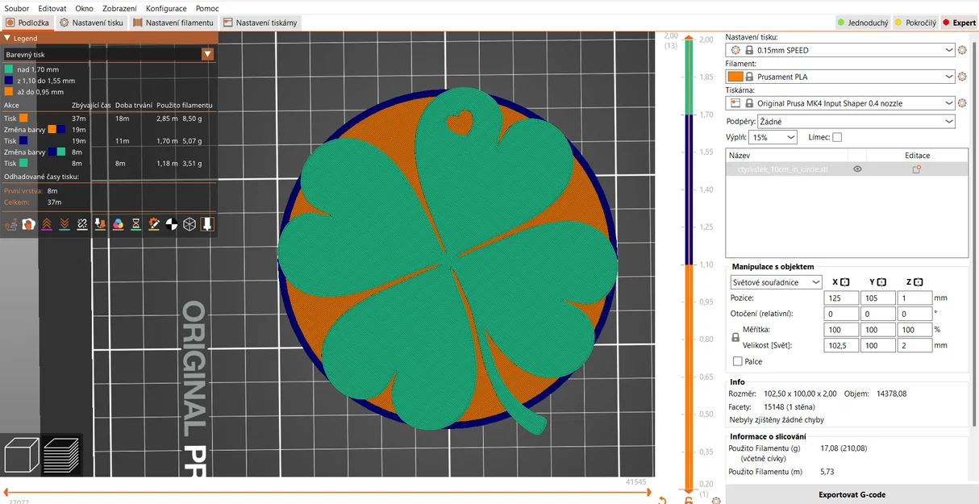Open the Konfigurace menu
979x504 pixels.
pyautogui.click(x=166, y=7)
